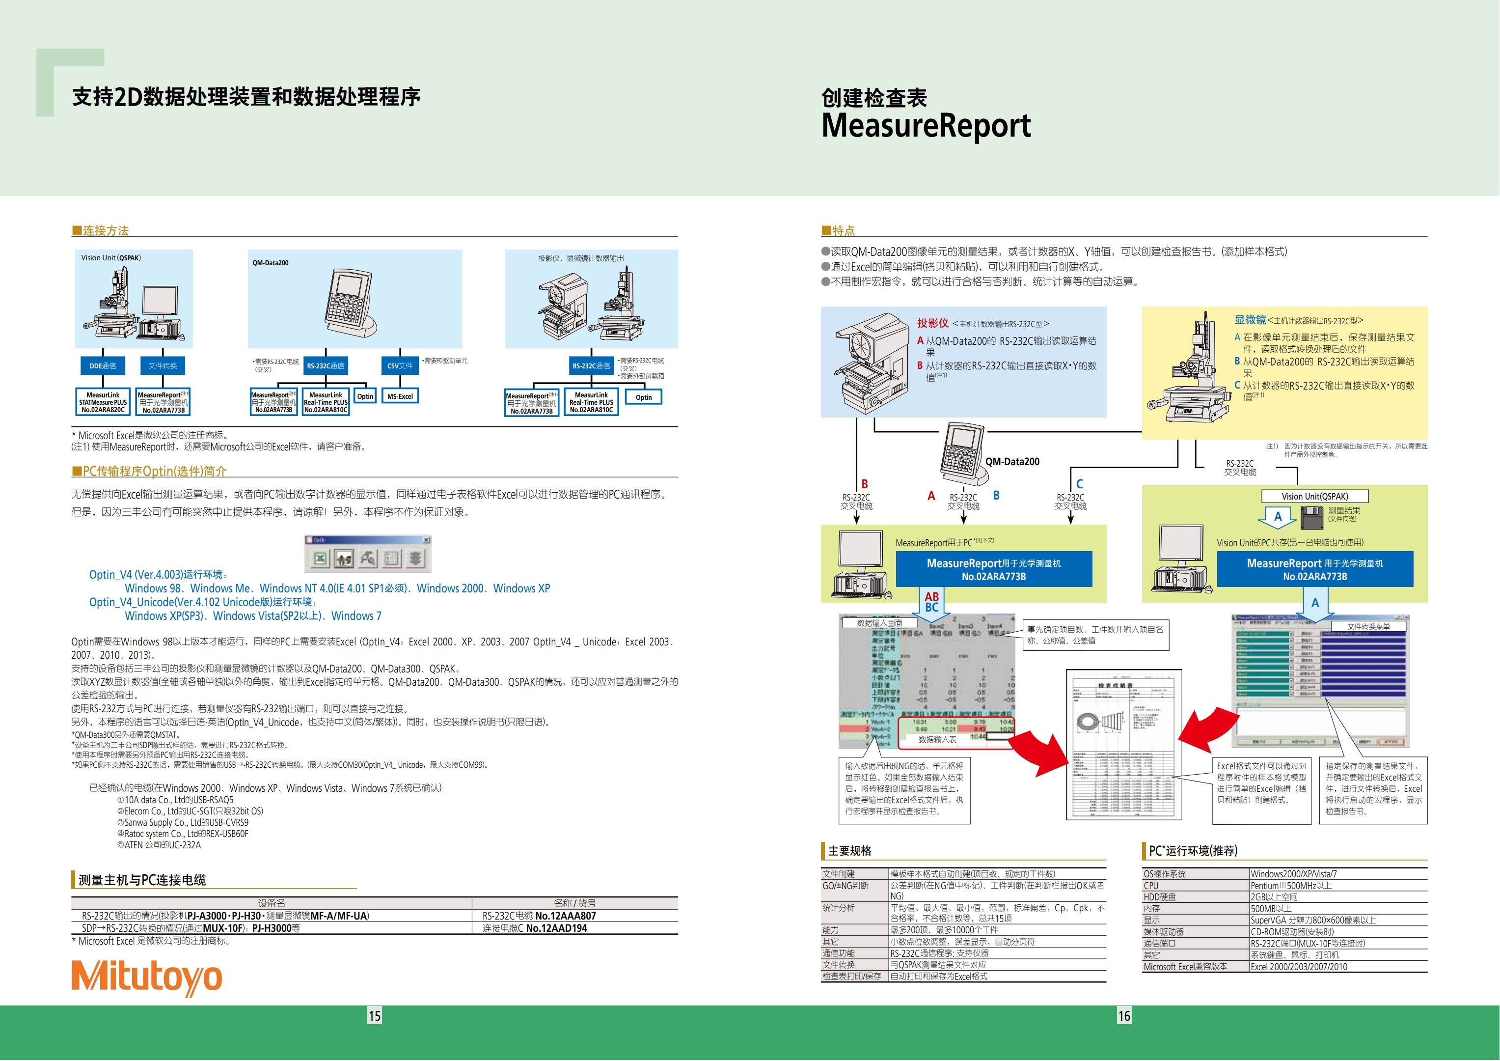Viewport: 1500px width, 1061px height.
Task: Click bottom-left button in file conversion window
Action: coord(1259,742)
